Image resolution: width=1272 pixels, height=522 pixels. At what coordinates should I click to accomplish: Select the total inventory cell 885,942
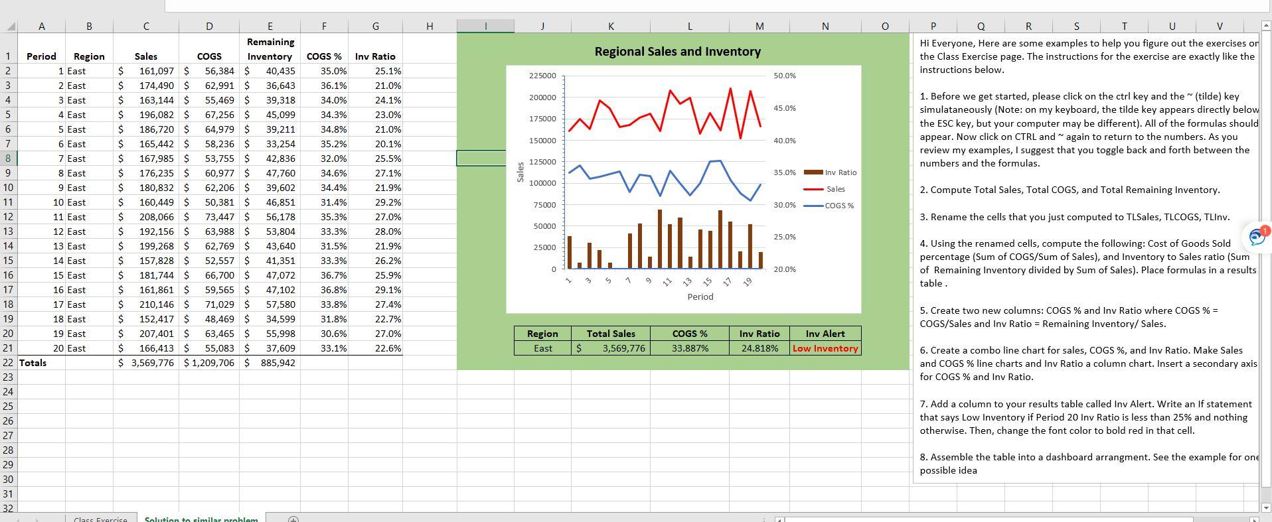[x=270, y=363]
